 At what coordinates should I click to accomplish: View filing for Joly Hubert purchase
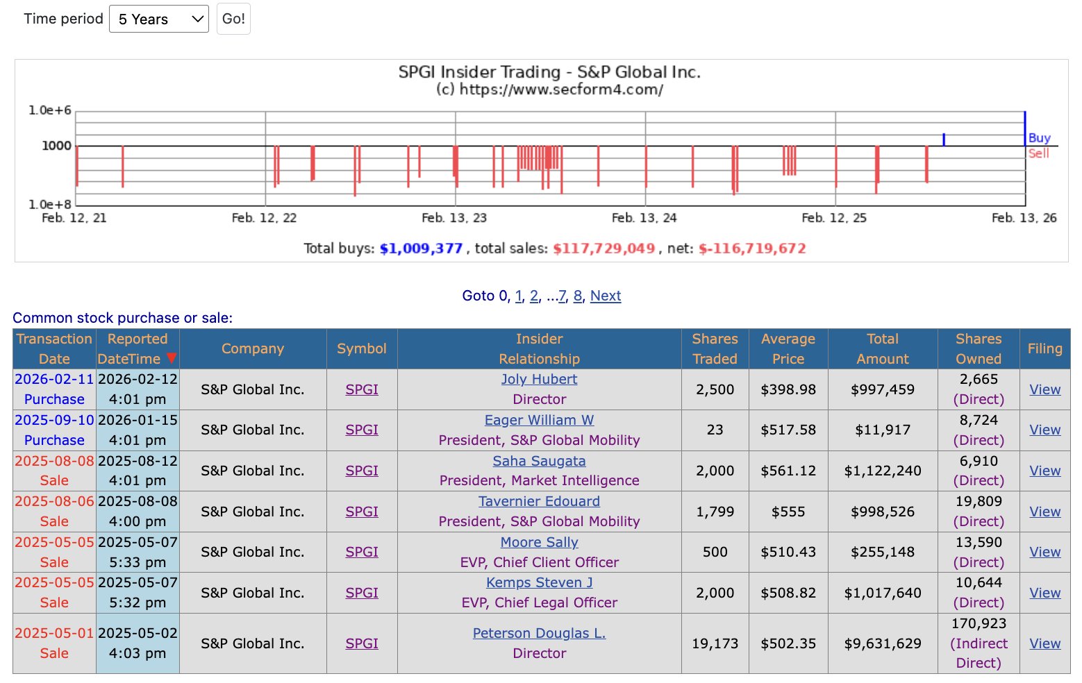click(x=1044, y=389)
